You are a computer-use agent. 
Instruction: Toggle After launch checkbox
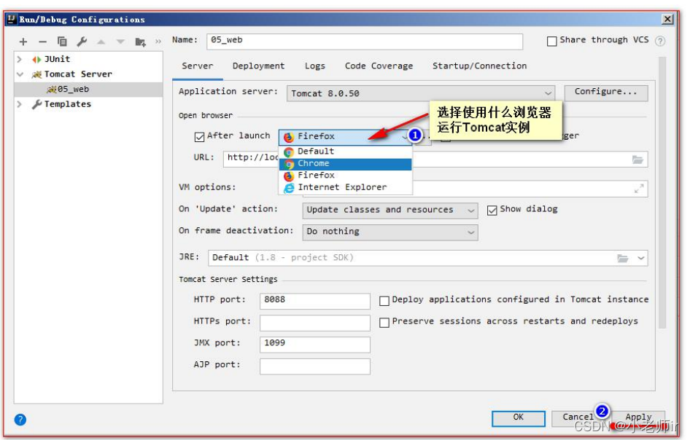[199, 137]
